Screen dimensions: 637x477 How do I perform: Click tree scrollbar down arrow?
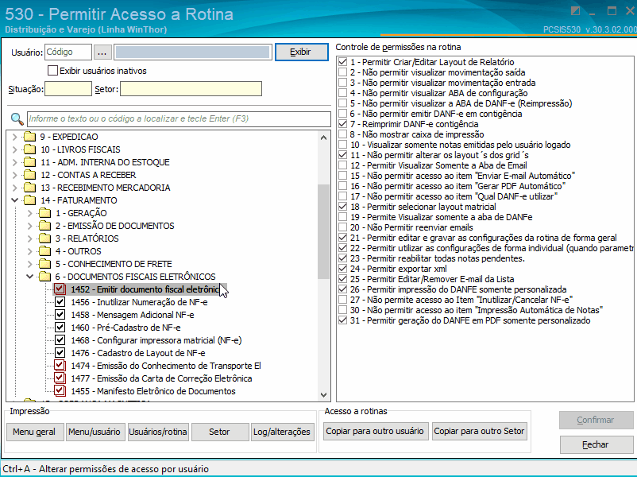[x=324, y=395]
